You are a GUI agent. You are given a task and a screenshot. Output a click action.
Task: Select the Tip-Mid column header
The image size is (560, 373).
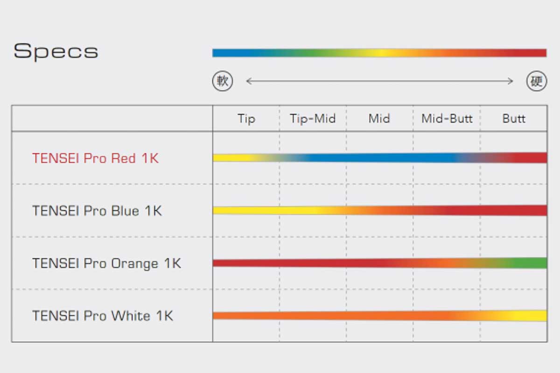(x=313, y=118)
